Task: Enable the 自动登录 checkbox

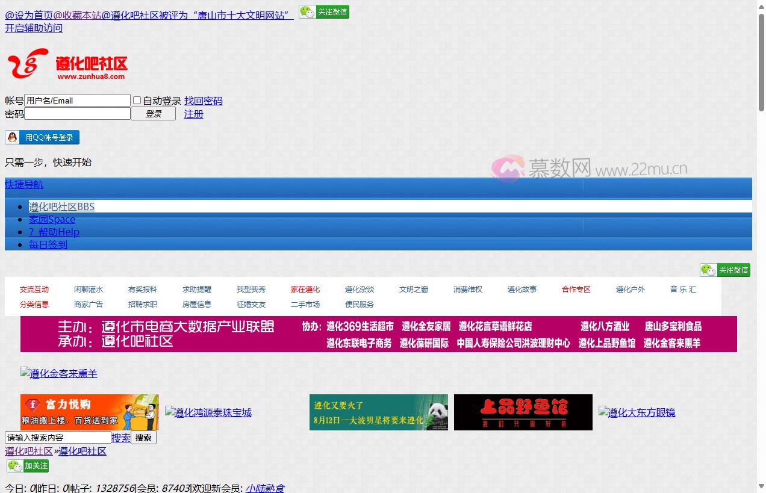Action: pyautogui.click(x=137, y=101)
